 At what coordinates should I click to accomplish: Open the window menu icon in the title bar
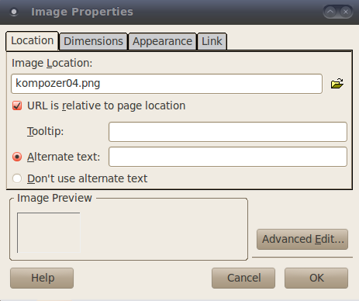pyautogui.click(x=14, y=12)
